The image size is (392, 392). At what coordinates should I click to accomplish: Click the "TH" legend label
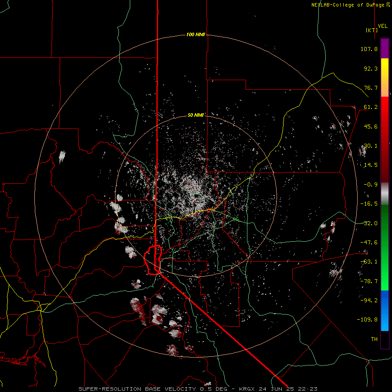point(374,339)
